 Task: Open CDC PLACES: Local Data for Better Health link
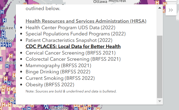[73, 46]
